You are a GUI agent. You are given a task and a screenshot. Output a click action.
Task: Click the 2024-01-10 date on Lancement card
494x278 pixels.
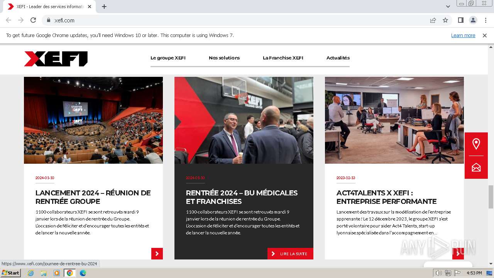point(45,178)
